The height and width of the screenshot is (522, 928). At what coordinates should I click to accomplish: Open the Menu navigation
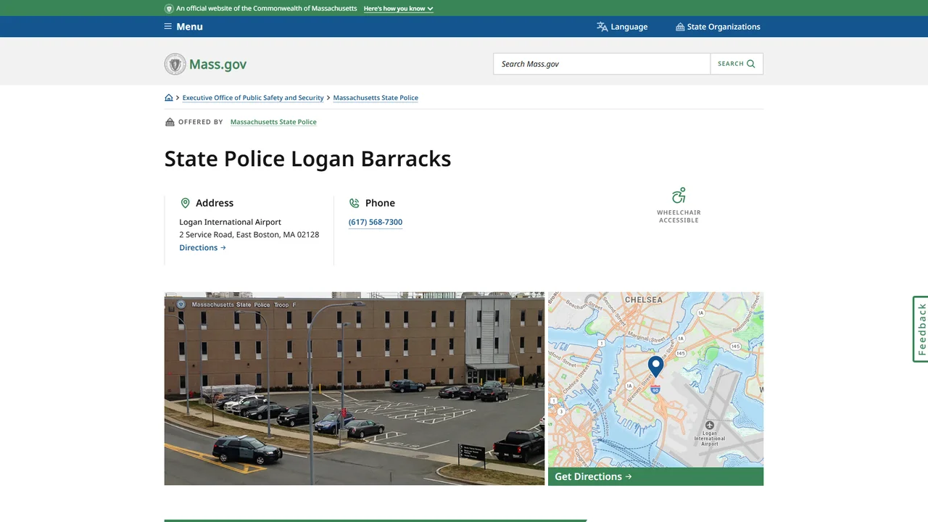click(x=183, y=27)
